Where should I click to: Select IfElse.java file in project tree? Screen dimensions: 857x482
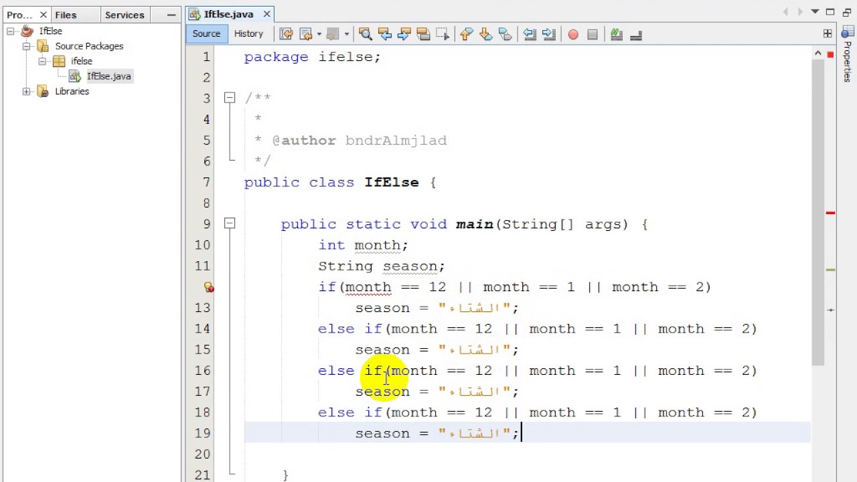[x=108, y=76]
